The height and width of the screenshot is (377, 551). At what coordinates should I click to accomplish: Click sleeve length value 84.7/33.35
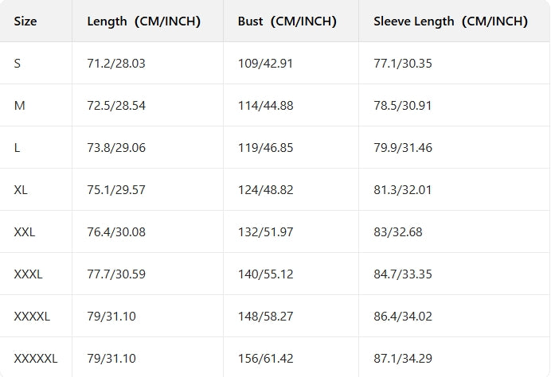[403, 274]
